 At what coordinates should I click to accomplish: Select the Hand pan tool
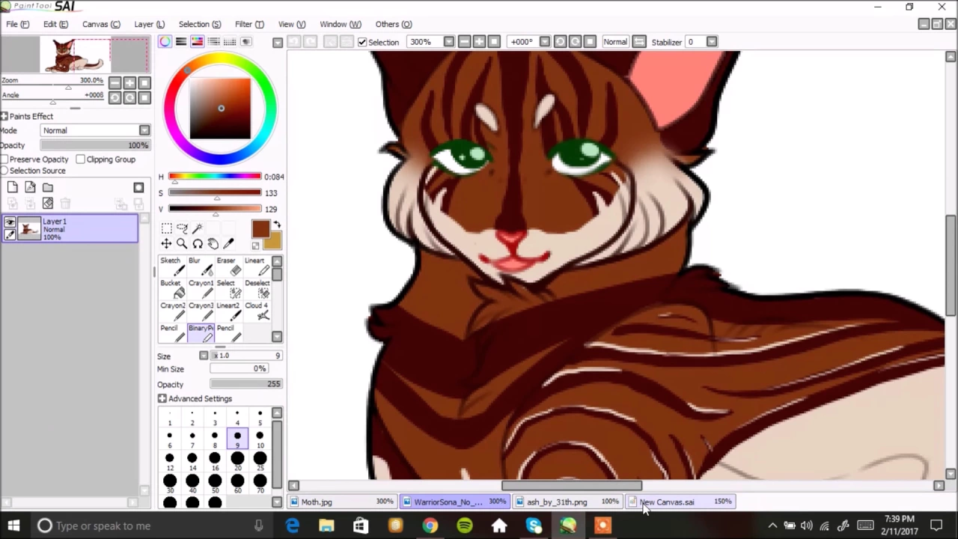(x=213, y=244)
